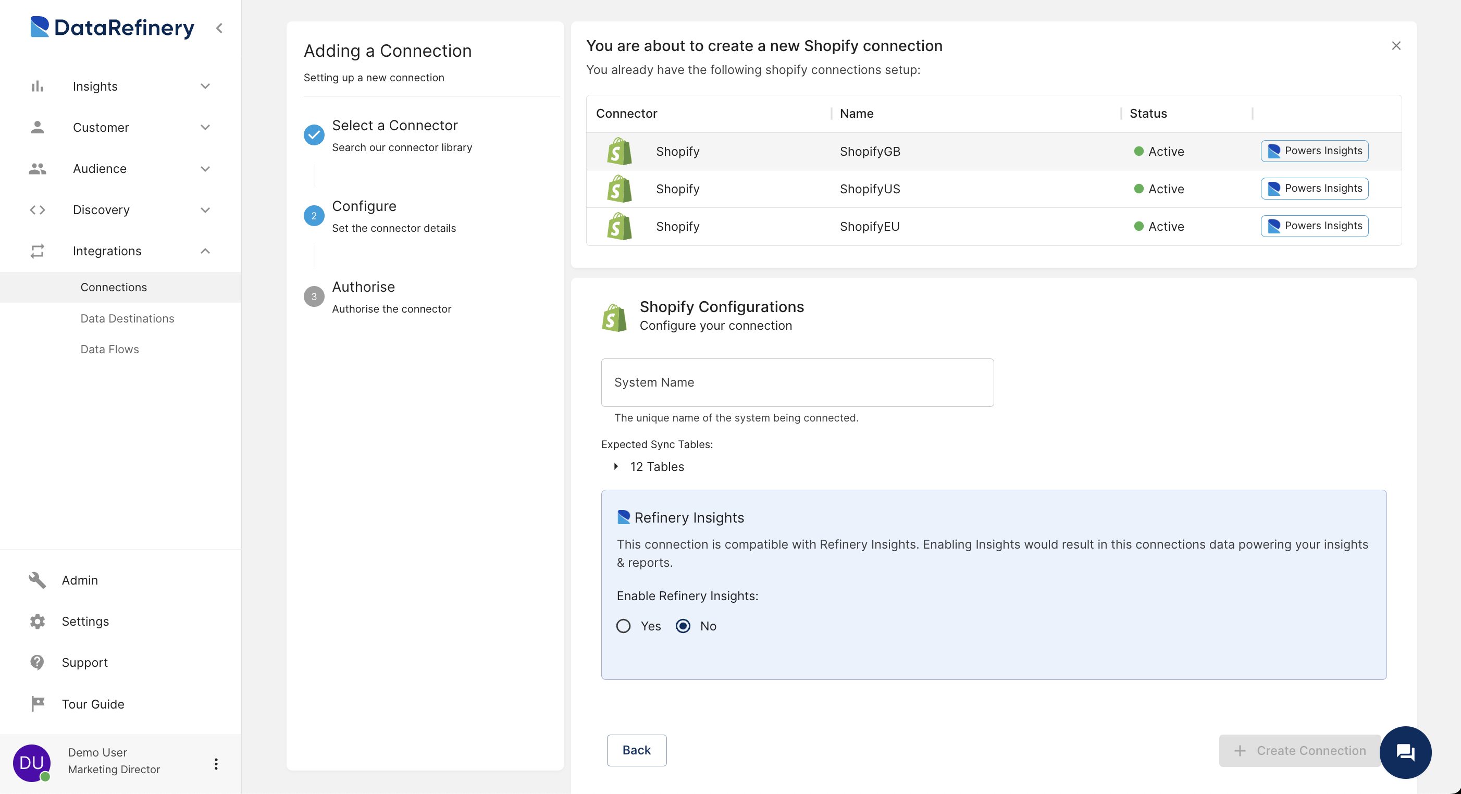Go to the Admin page
1461x794 pixels.
pyautogui.click(x=79, y=580)
